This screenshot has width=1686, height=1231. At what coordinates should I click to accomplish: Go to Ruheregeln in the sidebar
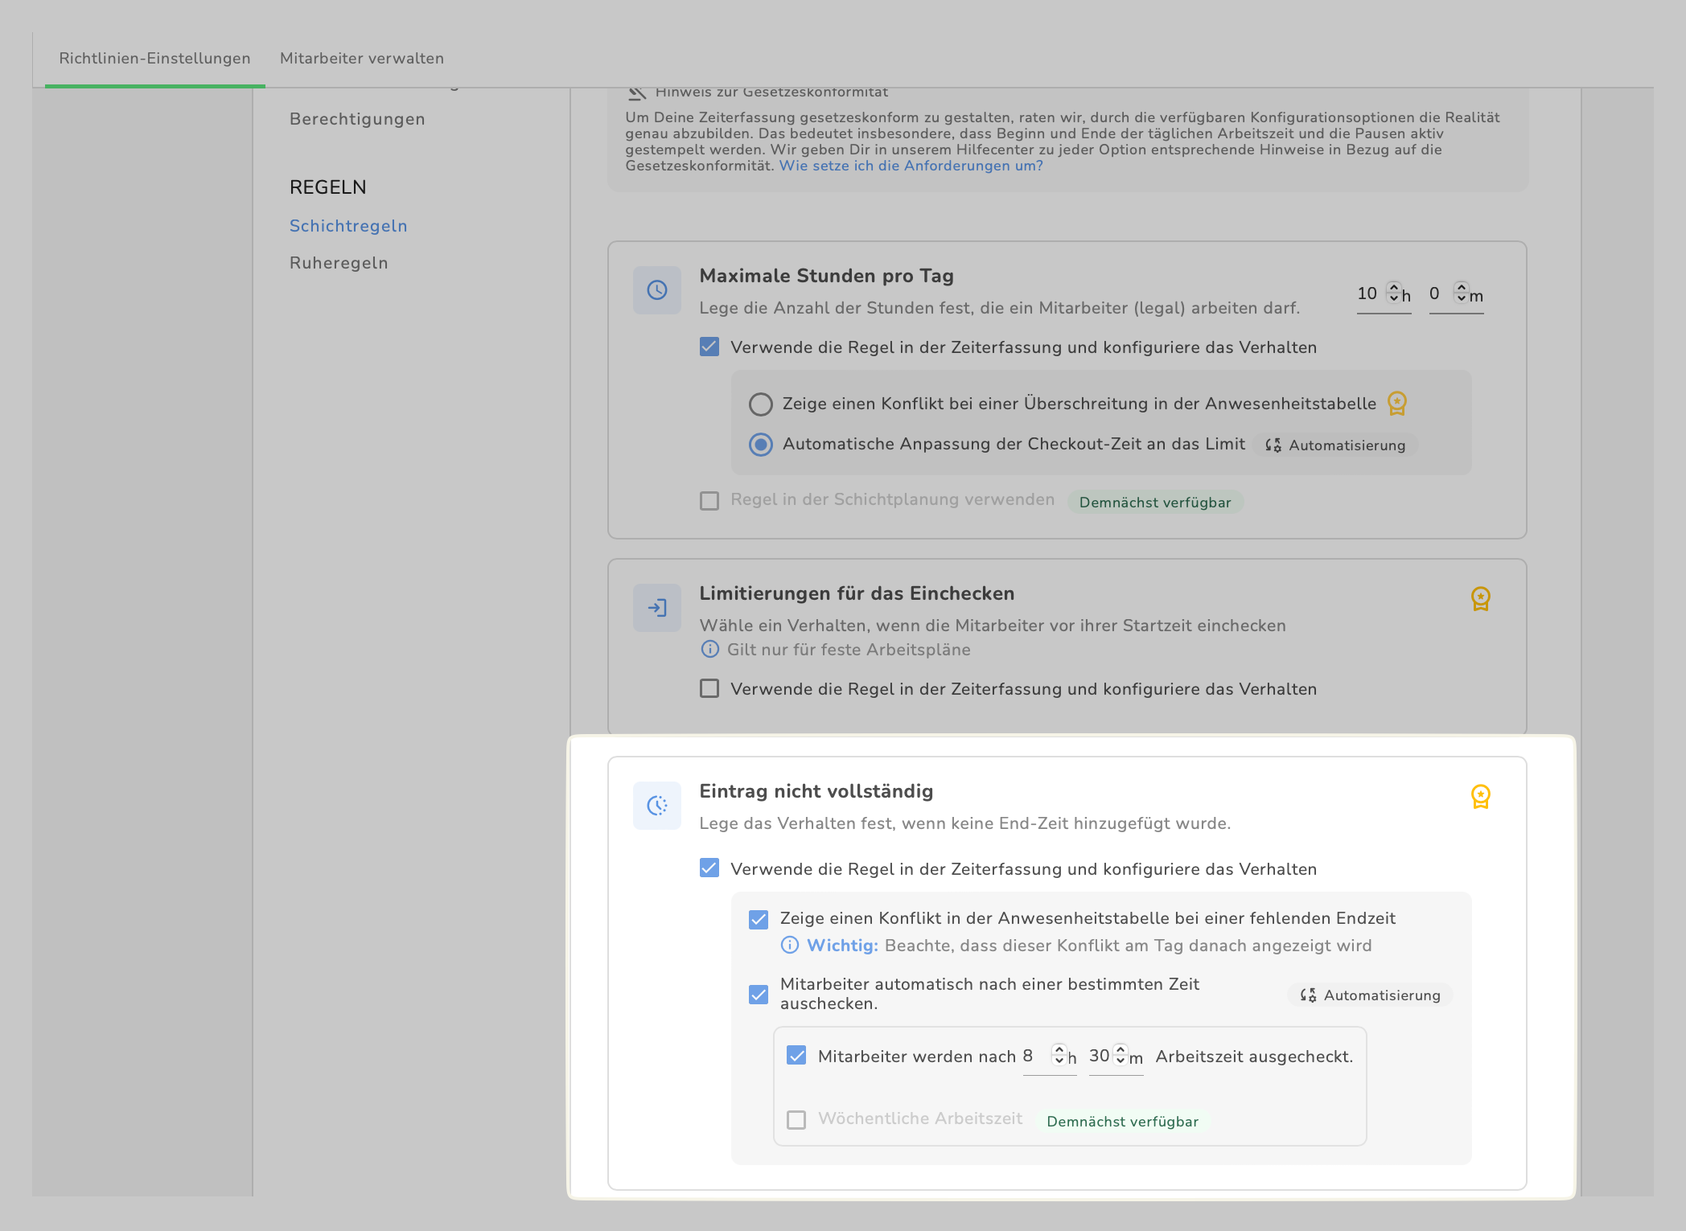339,263
